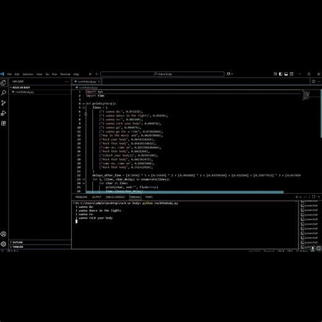Click the EXPLORER sidebar title
Viewport: 322px width, 322px height.
[x=18, y=82]
